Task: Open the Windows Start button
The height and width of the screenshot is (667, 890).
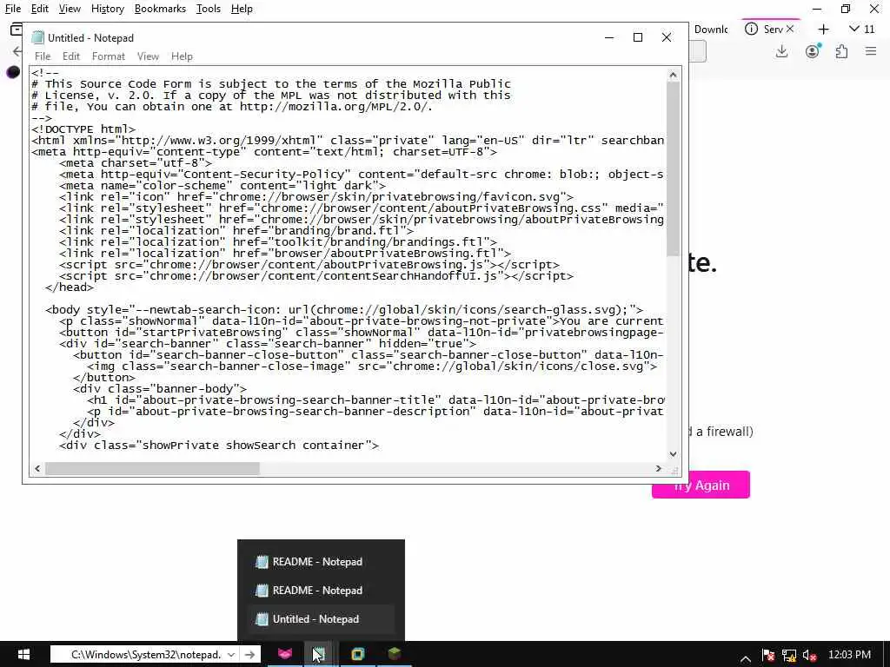Action: (x=23, y=655)
